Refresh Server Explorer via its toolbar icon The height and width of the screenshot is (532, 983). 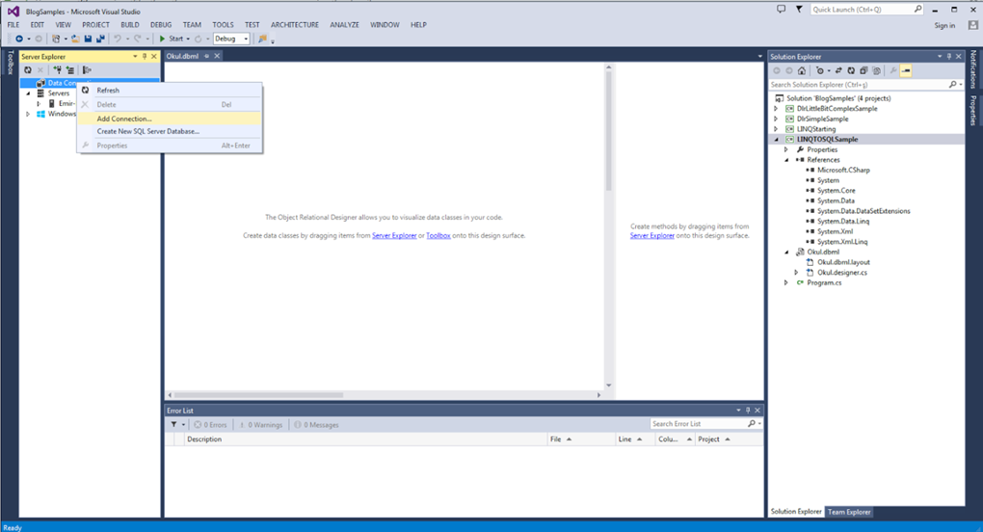[28, 70]
